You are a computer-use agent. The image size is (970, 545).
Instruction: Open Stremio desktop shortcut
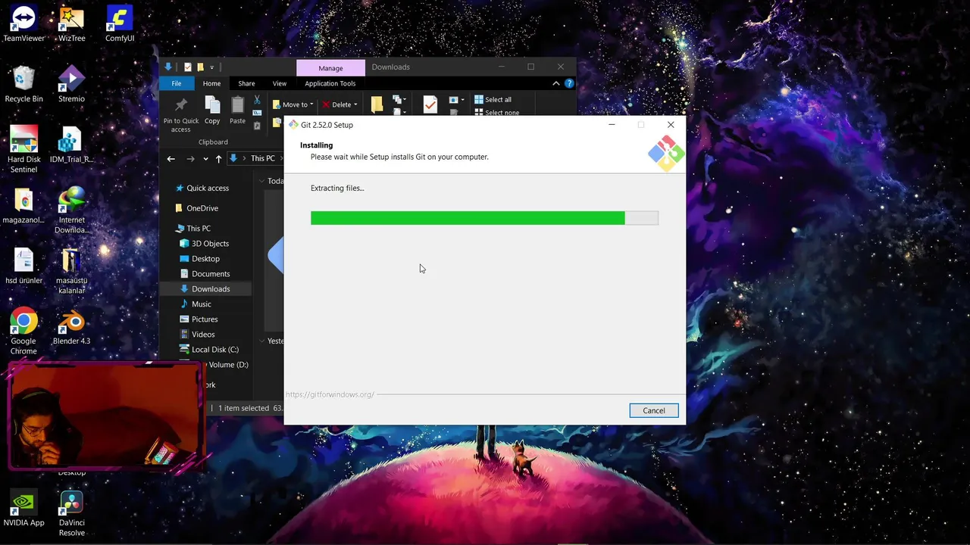tap(72, 84)
